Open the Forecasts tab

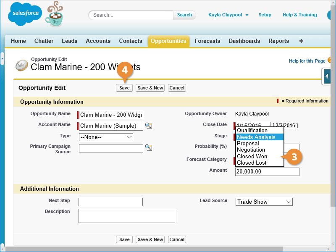207,41
